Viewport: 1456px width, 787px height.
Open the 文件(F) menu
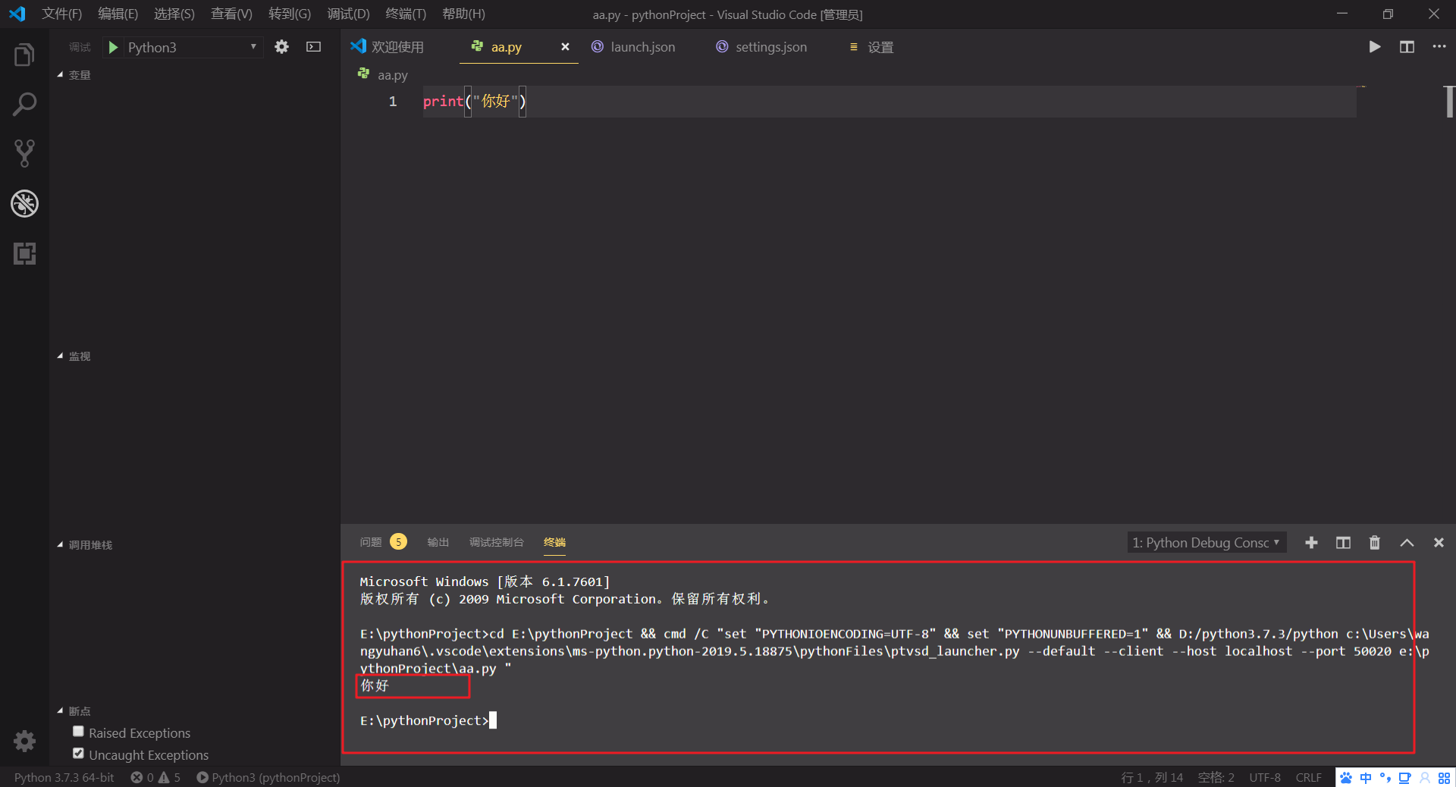[x=61, y=14]
